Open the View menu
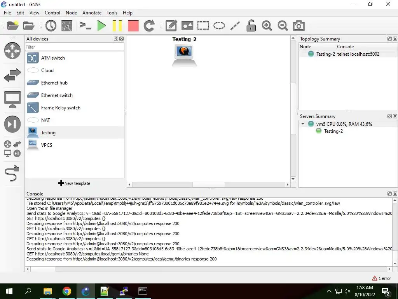Image resolution: width=398 pixels, height=299 pixels. click(x=34, y=13)
